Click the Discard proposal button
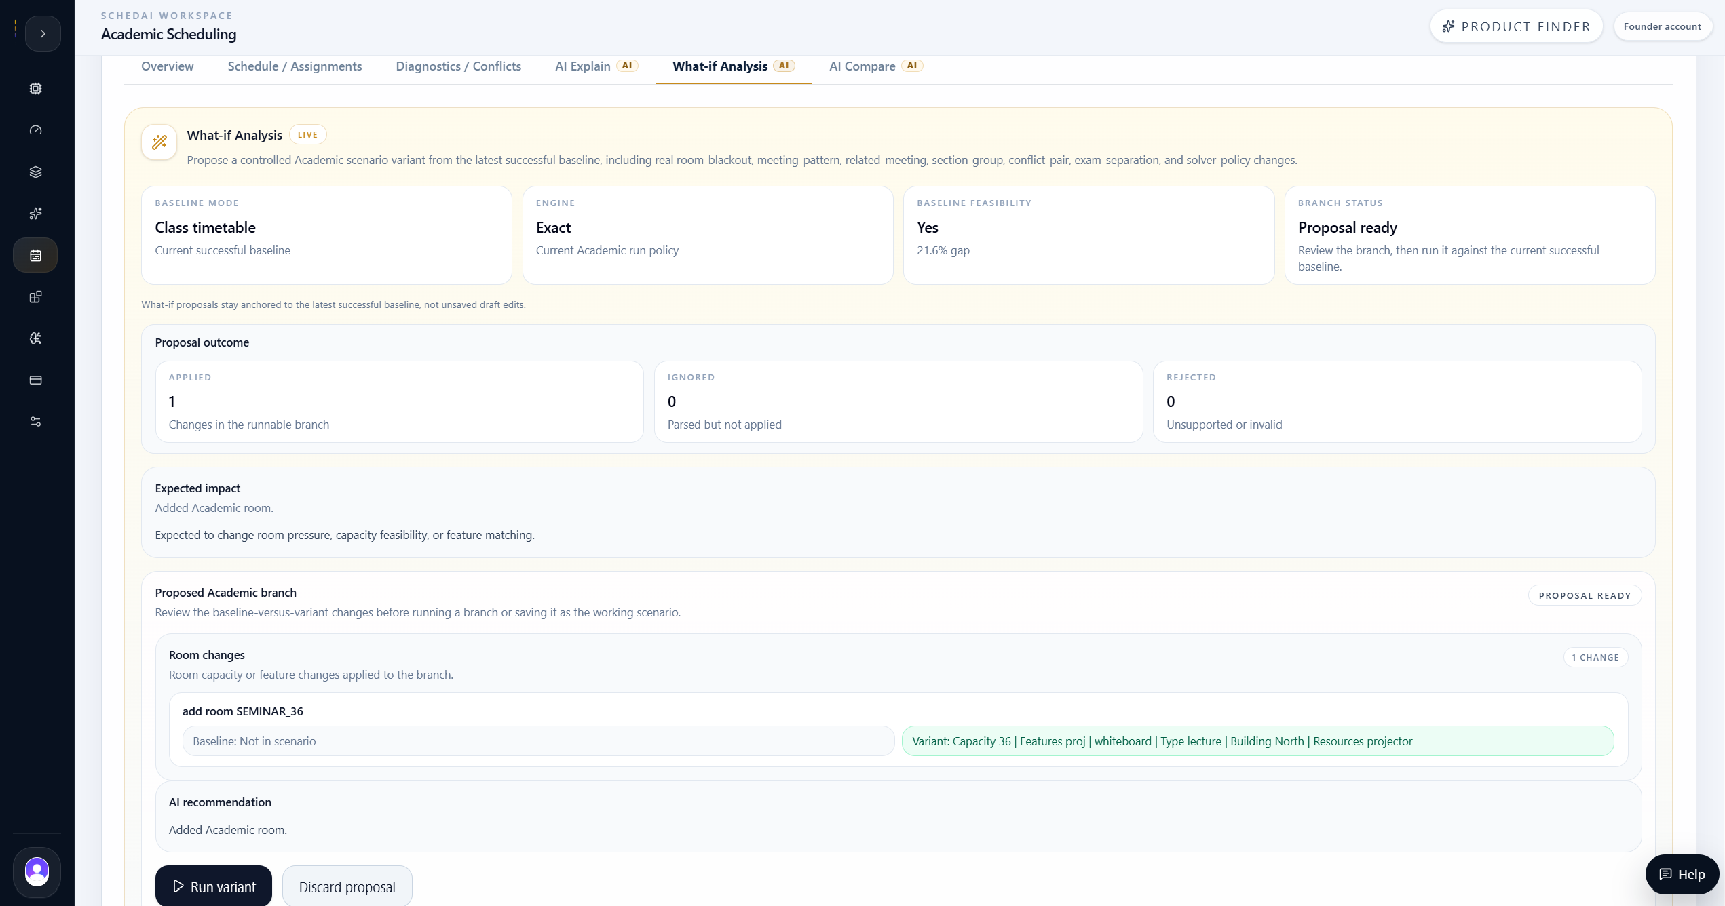 pos(347,886)
